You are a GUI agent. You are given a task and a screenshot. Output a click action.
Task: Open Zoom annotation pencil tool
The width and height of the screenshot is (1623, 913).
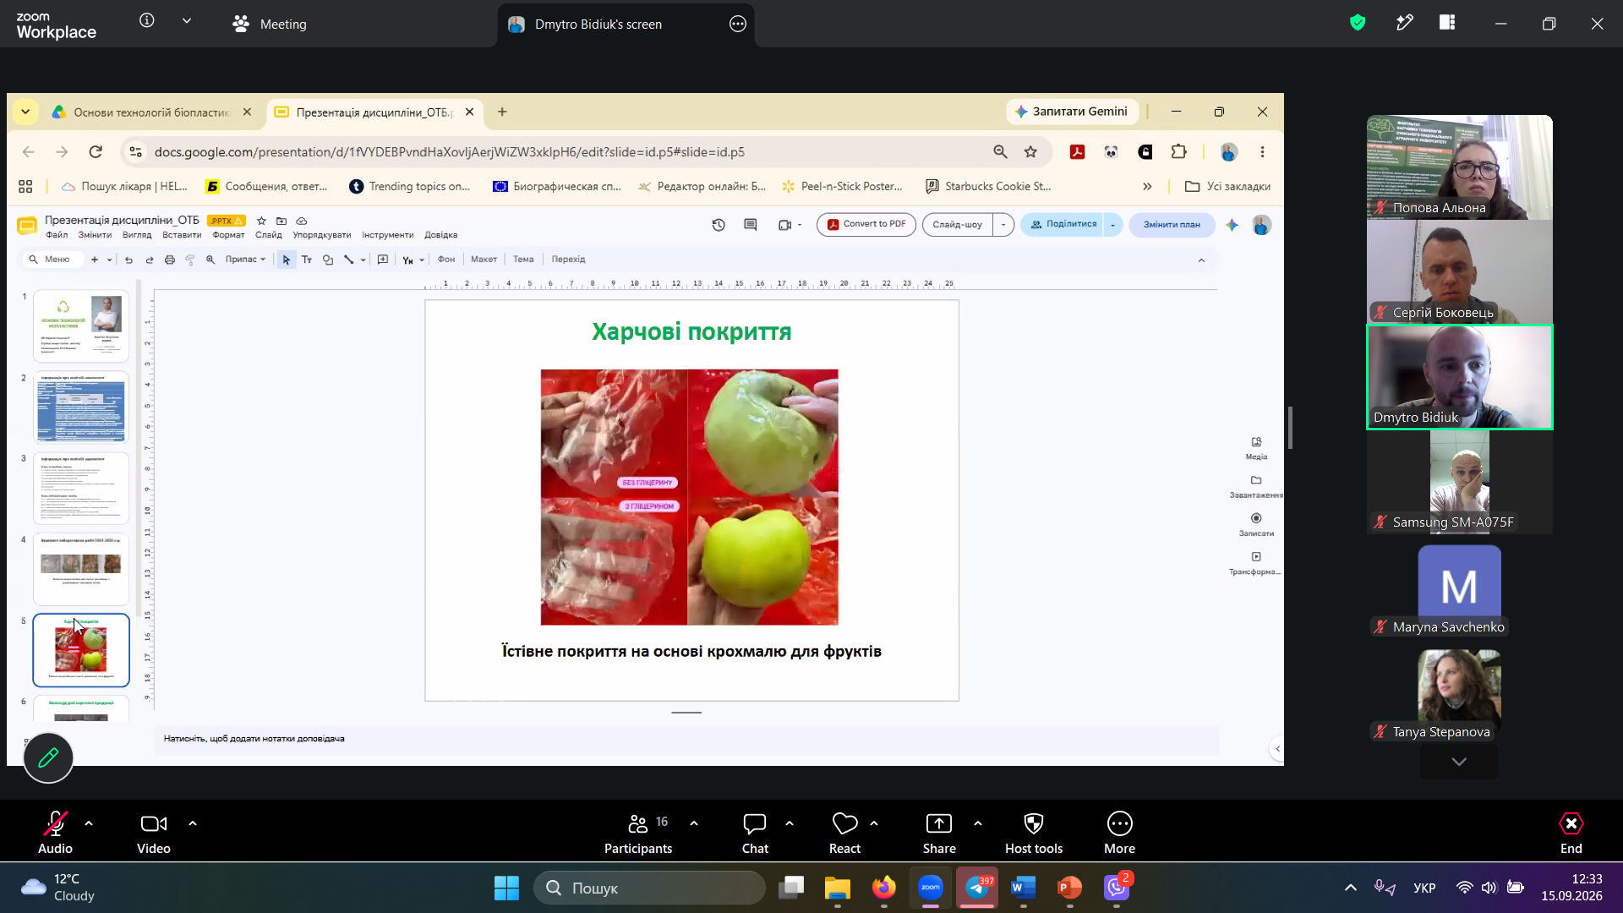[48, 758]
